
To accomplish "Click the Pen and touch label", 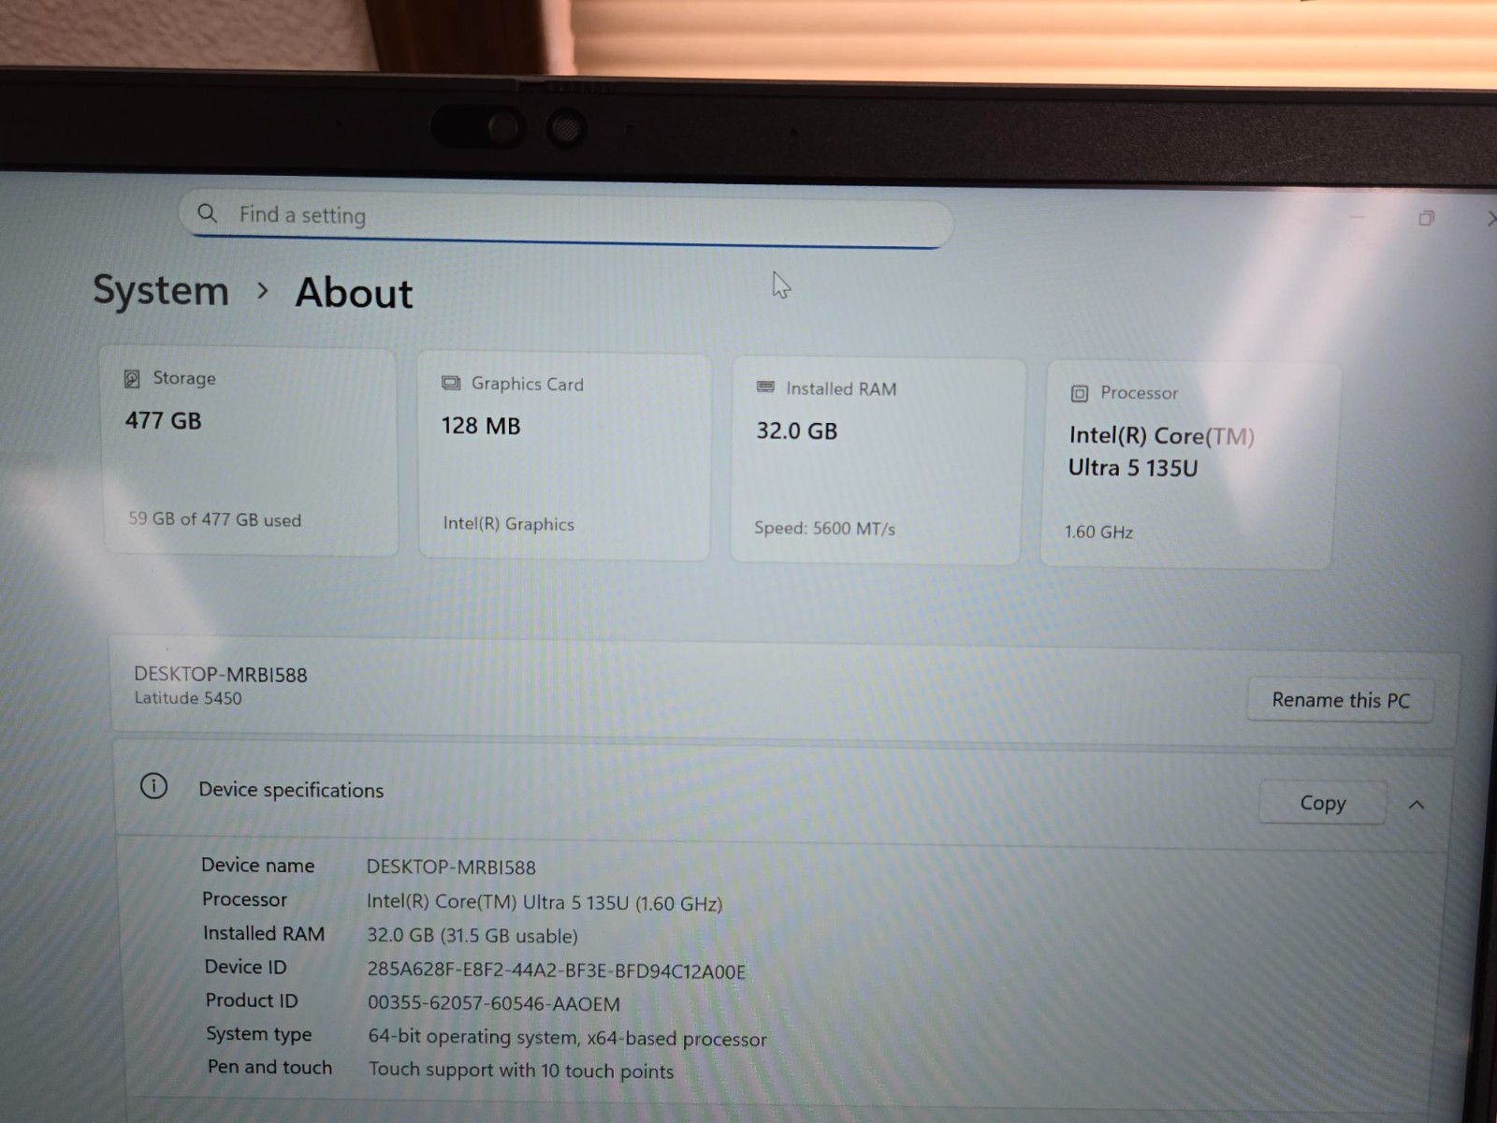I will (x=269, y=1067).
